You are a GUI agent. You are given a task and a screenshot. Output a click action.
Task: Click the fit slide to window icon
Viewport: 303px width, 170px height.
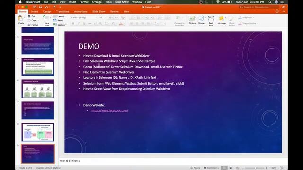pos(281,168)
